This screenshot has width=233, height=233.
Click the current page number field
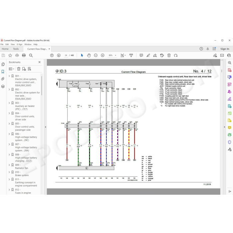[x=66, y=55]
